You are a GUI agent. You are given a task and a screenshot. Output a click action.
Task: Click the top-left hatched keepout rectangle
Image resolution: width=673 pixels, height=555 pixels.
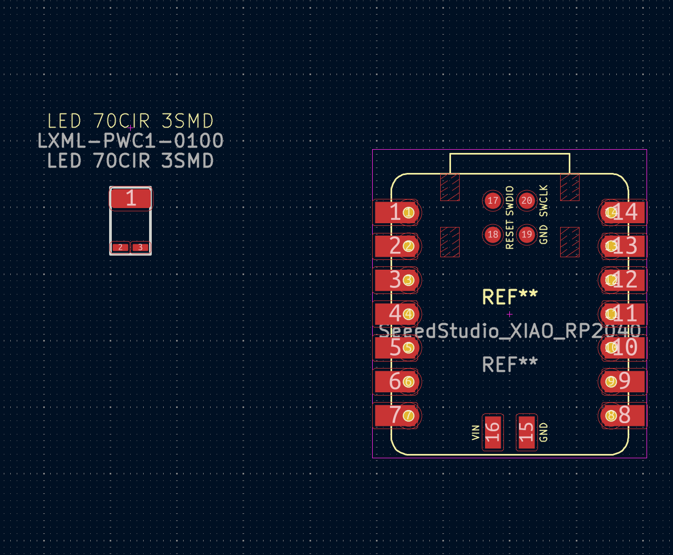coord(450,187)
